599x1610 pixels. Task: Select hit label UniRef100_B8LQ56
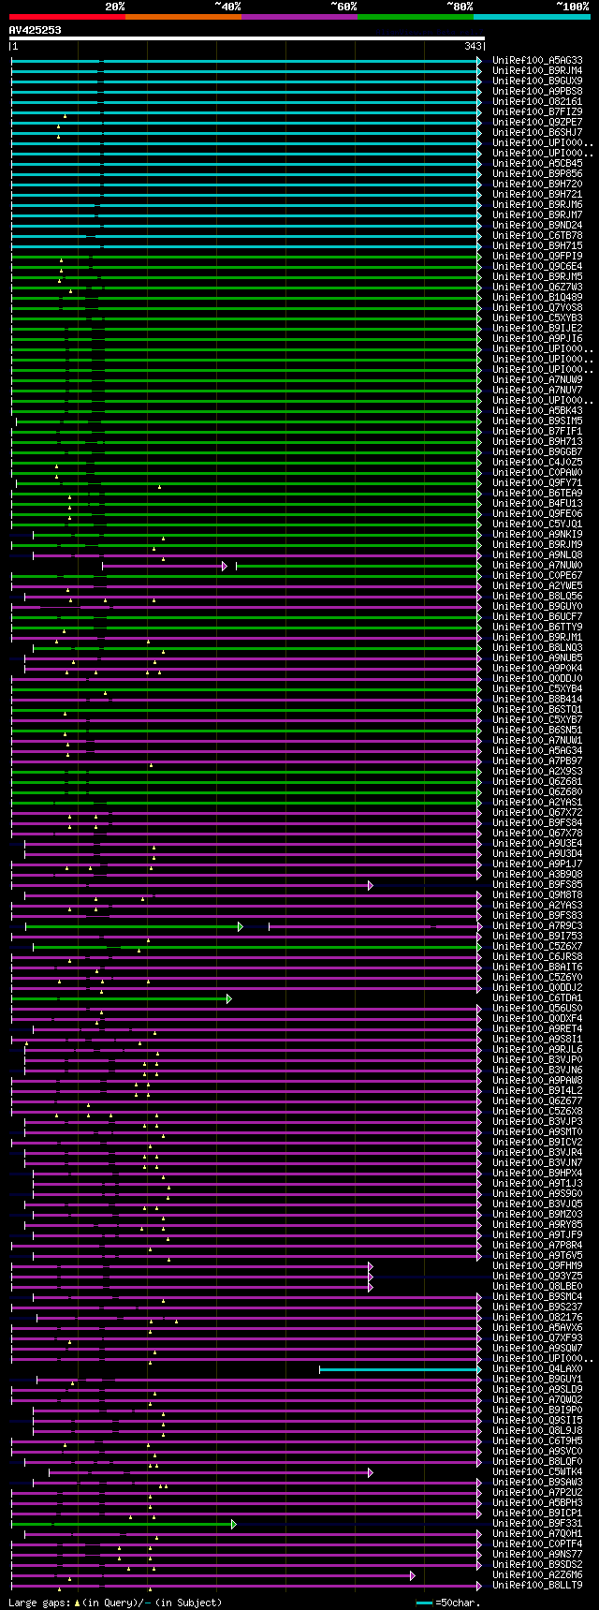[x=537, y=597]
